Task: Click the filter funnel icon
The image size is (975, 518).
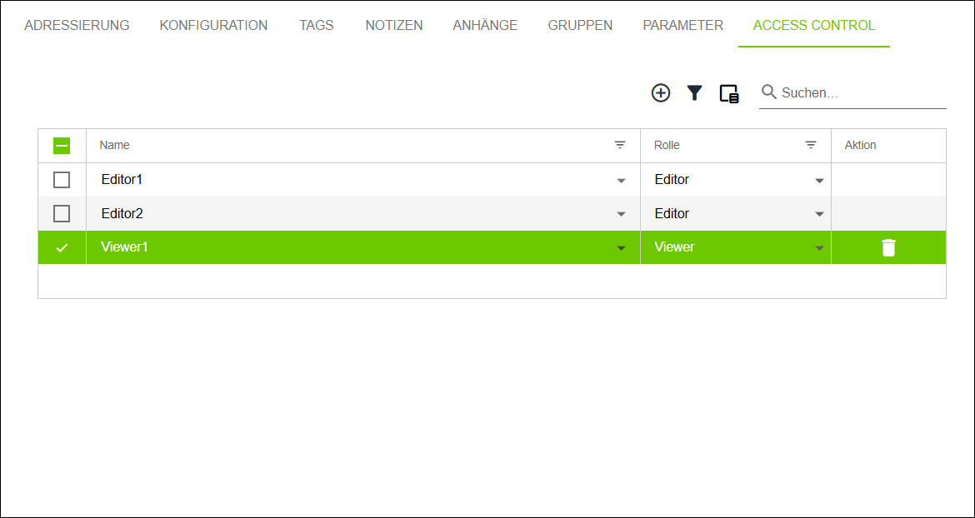Action: [694, 93]
